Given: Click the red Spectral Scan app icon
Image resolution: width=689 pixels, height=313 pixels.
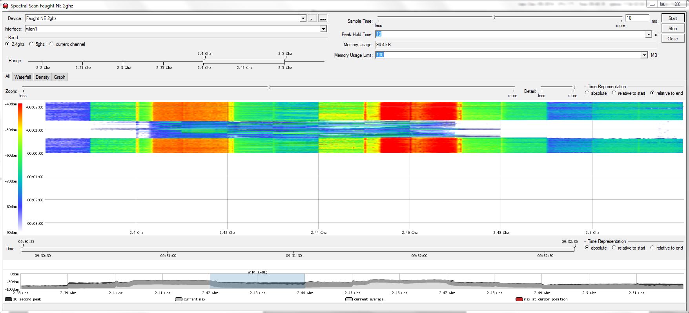Looking at the screenshot, I should coord(5,6).
